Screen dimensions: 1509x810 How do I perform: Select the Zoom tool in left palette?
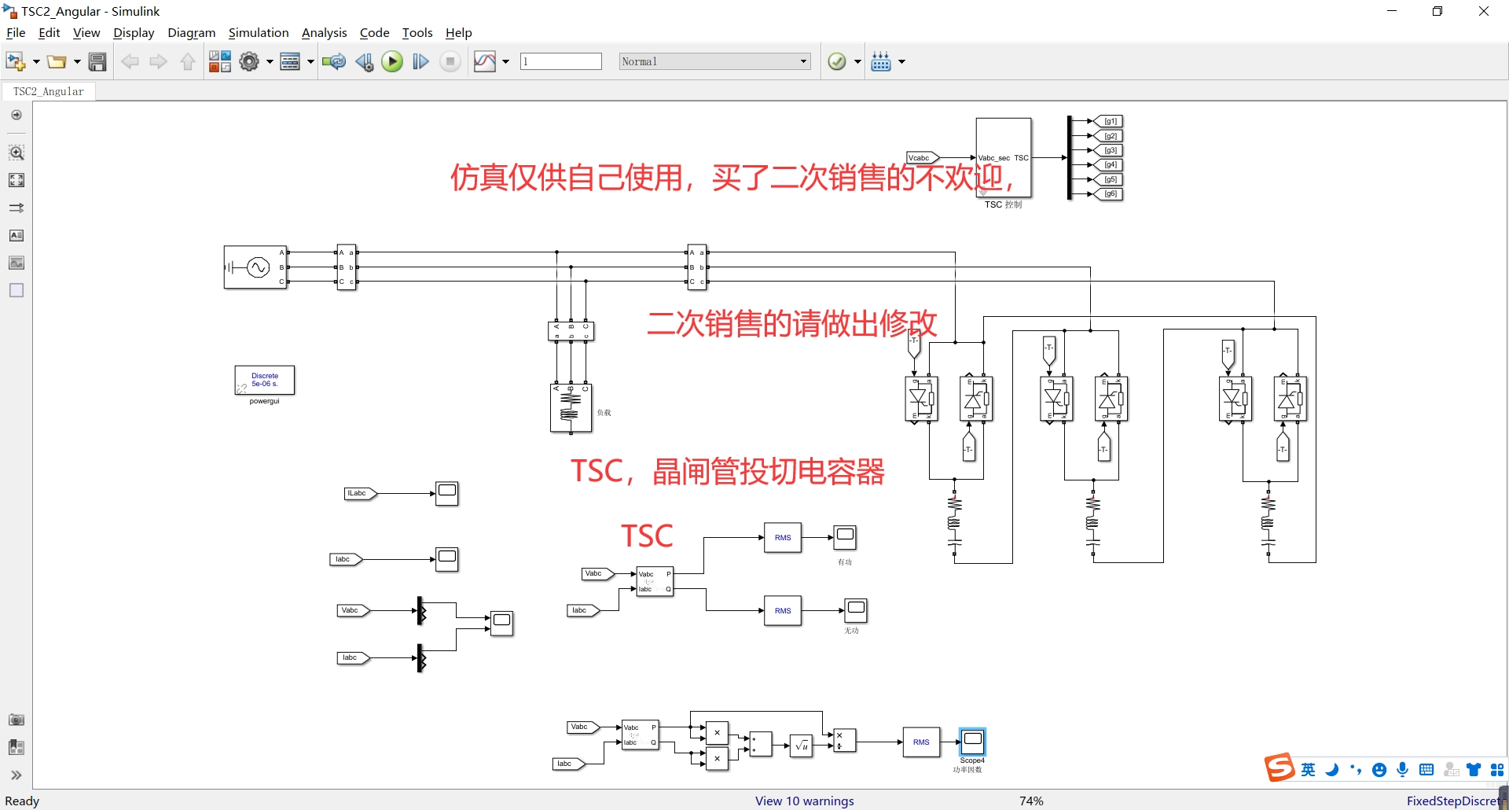coord(16,152)
